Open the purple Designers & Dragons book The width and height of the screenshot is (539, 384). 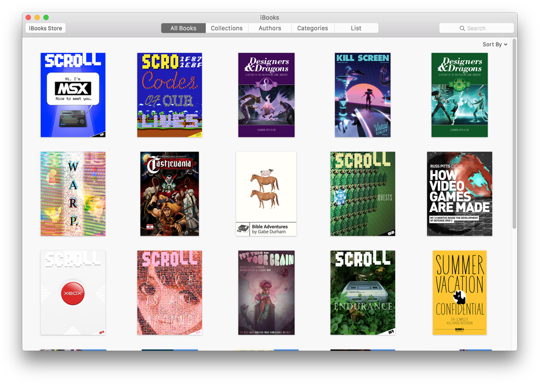click(x=266, y=95)
